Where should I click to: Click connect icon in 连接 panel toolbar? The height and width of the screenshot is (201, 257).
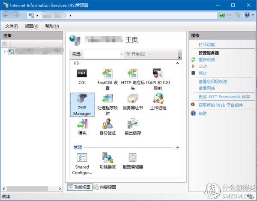point(5,44)
